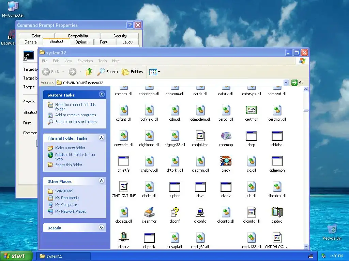Viewport: 349px width, 261px height.
Task: Click the Go button beside address bar
Action: pyautogui.click(x=298, y=83)
